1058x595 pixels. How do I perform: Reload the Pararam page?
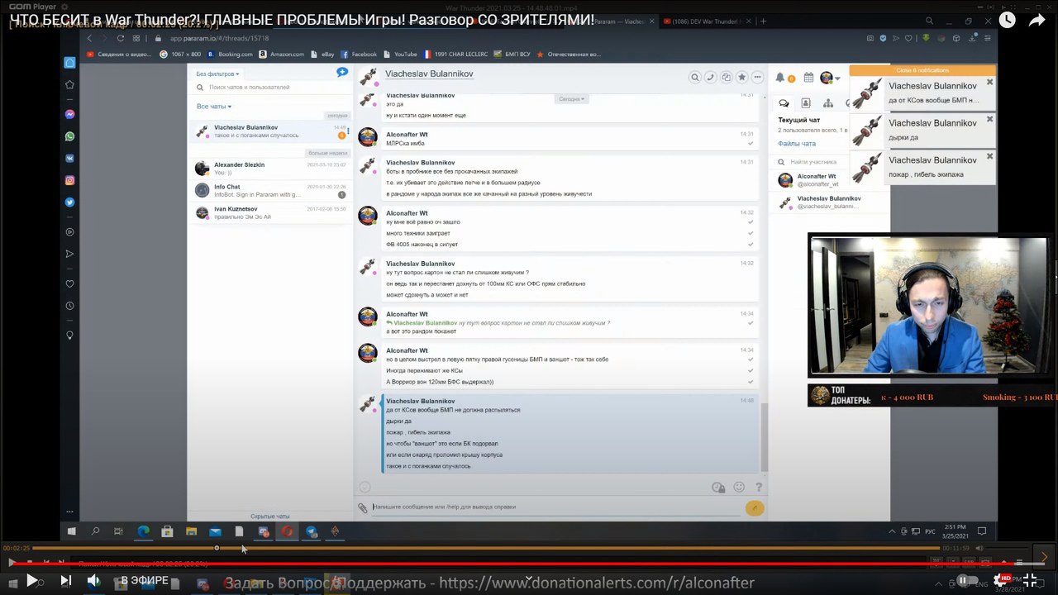[x=121, y=38]
